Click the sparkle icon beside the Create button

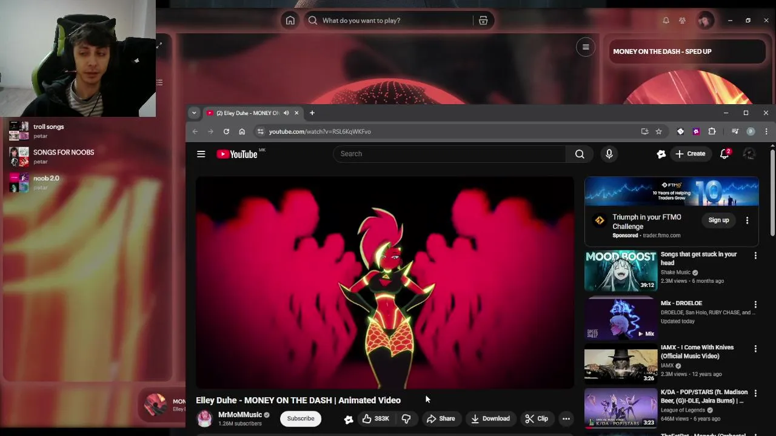[x=661, y=154]
